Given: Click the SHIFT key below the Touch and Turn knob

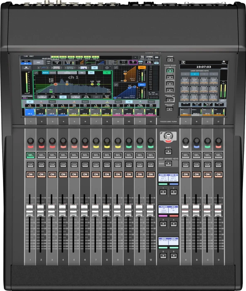Looking at the screenshot, I should click(168, 152).
